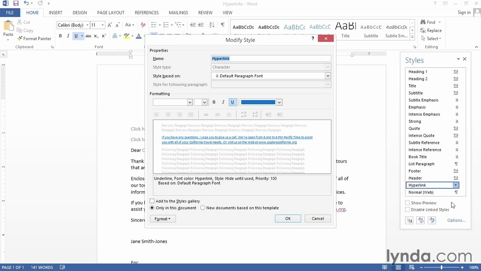Viewport: 481px width, 271px height.
Task: Open the font color dropdown in dialog
Action: click(279, 102)
